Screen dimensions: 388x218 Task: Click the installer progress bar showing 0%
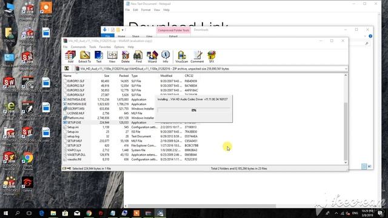click(x=194, y=110)
